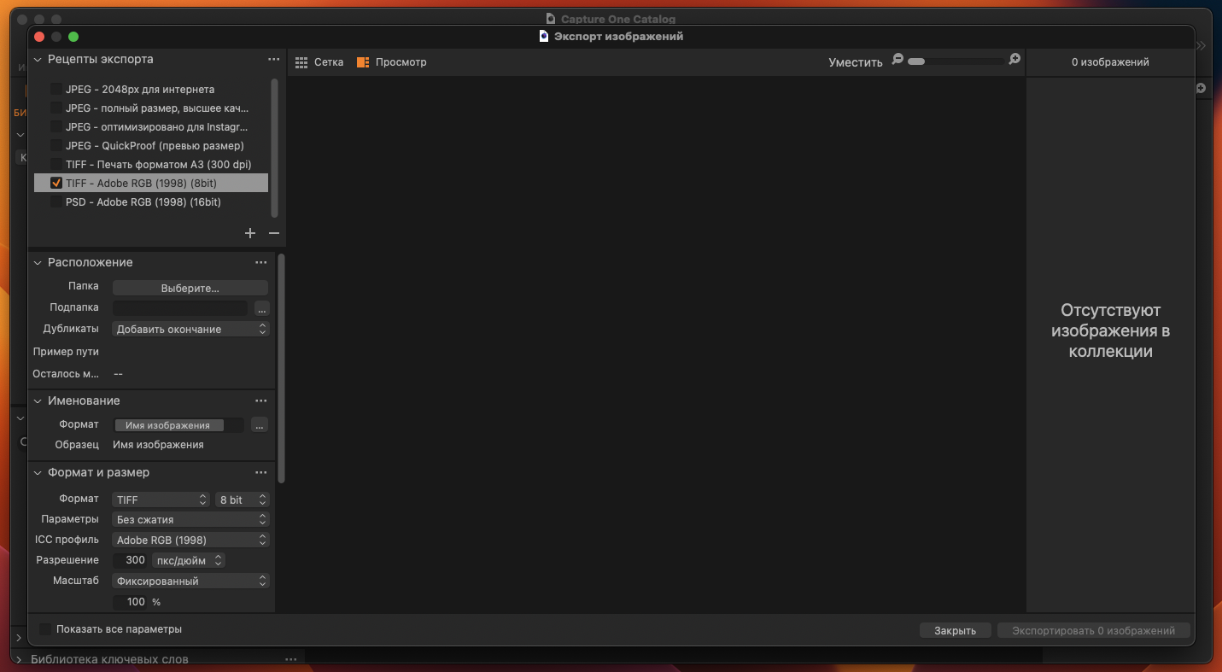1222x672 pixels.
Task: Click the thumbnail zoom slider
Action: click(955, 61)
